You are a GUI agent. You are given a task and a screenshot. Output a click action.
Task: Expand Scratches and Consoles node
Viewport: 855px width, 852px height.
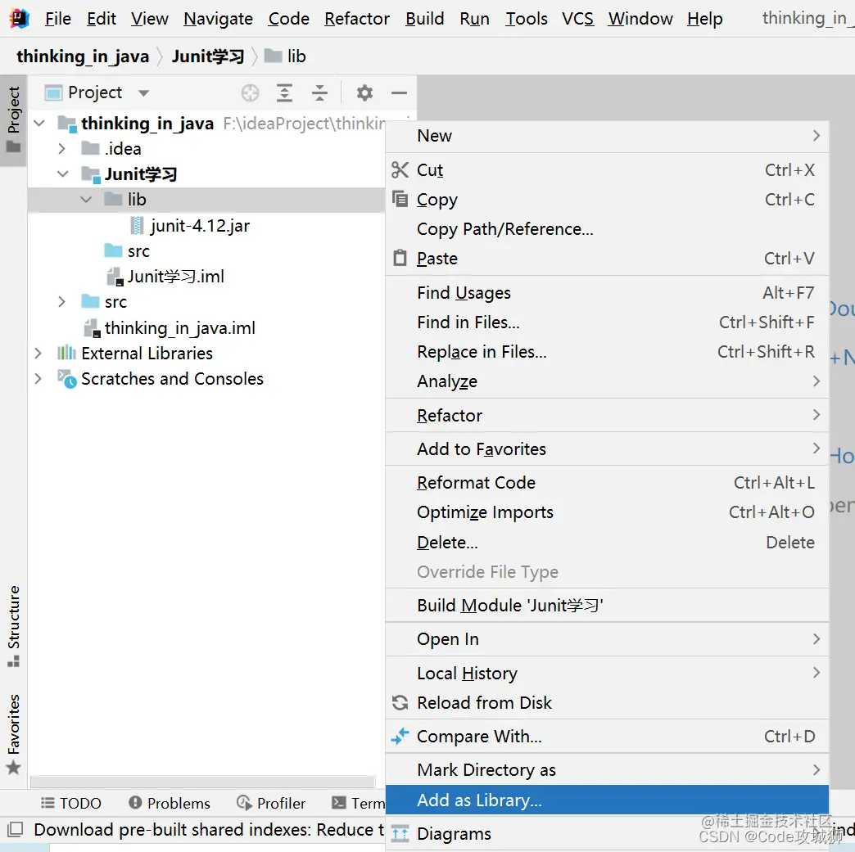point(38,378)
